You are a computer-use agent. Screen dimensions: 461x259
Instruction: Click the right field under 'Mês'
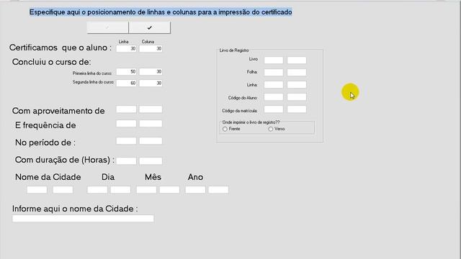coord(169,190)
